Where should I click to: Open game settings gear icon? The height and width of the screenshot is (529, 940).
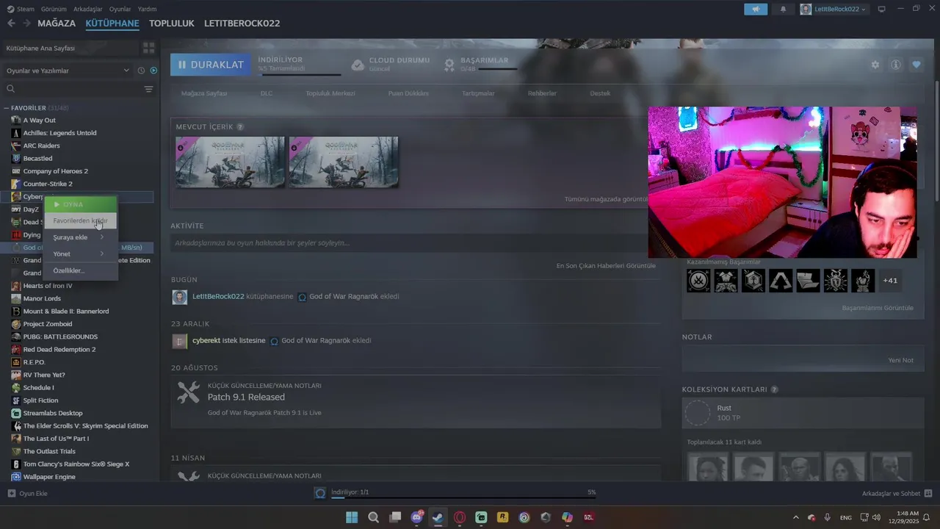pos(875,65)
